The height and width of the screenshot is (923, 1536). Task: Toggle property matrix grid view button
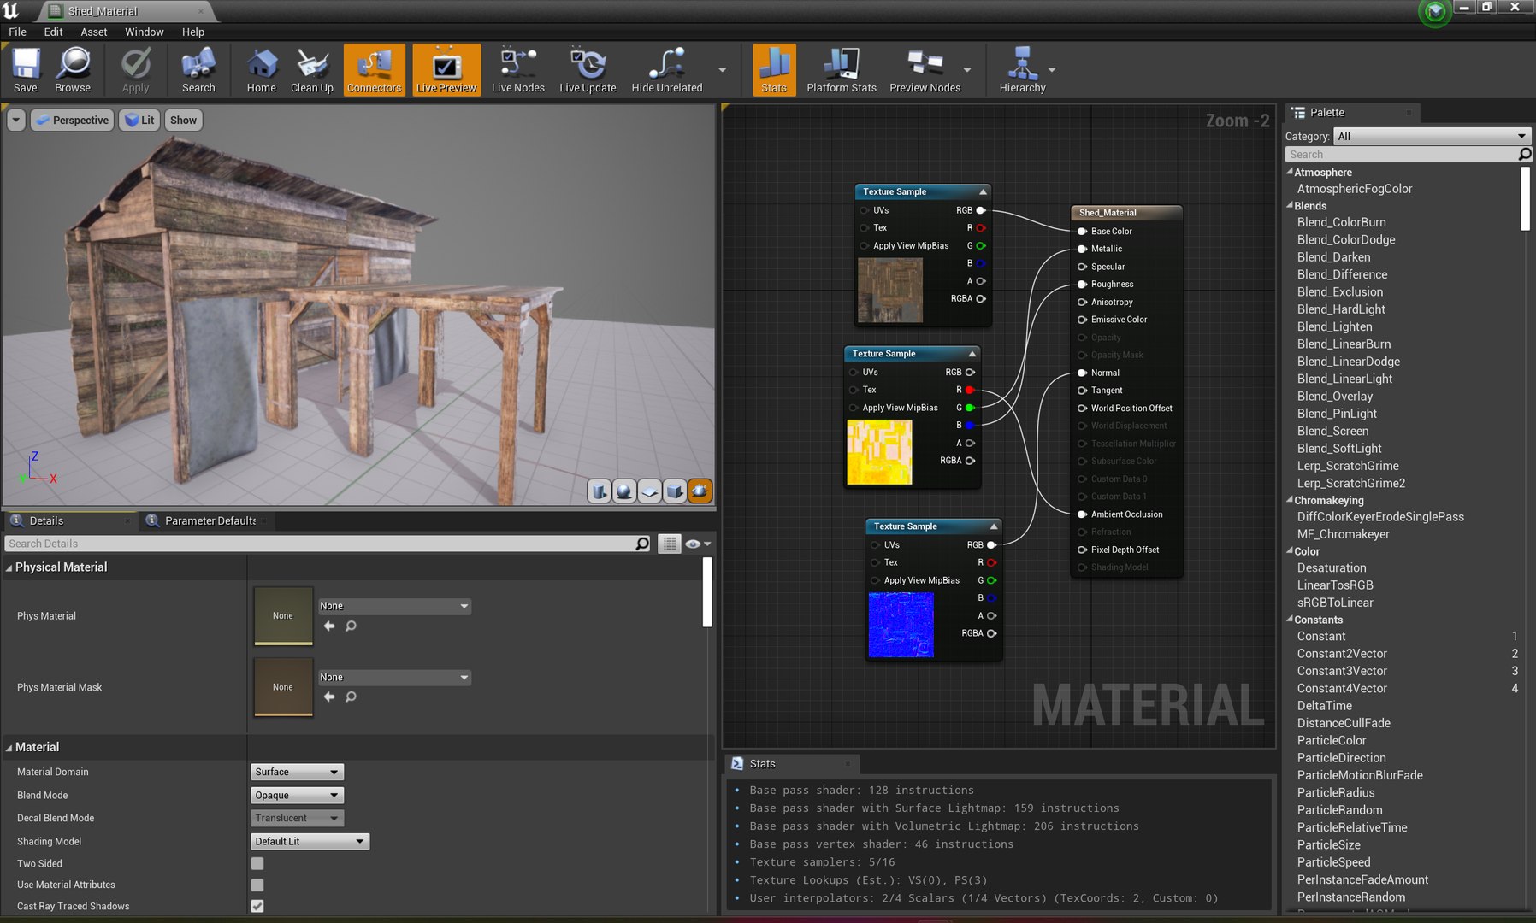[x=670, y=544]
